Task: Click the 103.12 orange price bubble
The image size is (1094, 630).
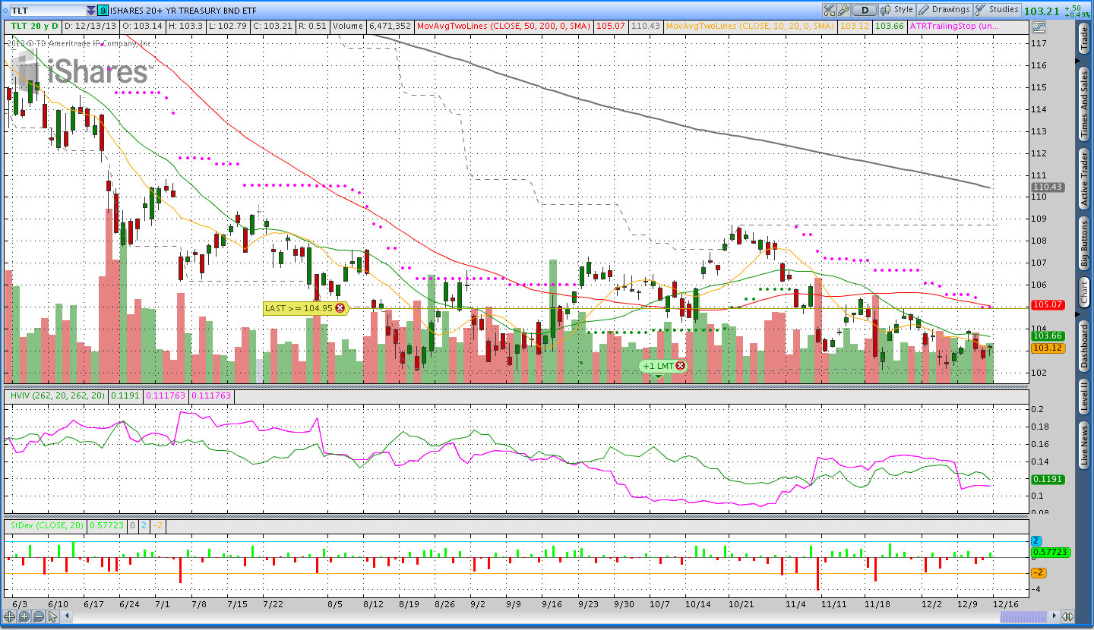Action: (x=1048, y=348)
